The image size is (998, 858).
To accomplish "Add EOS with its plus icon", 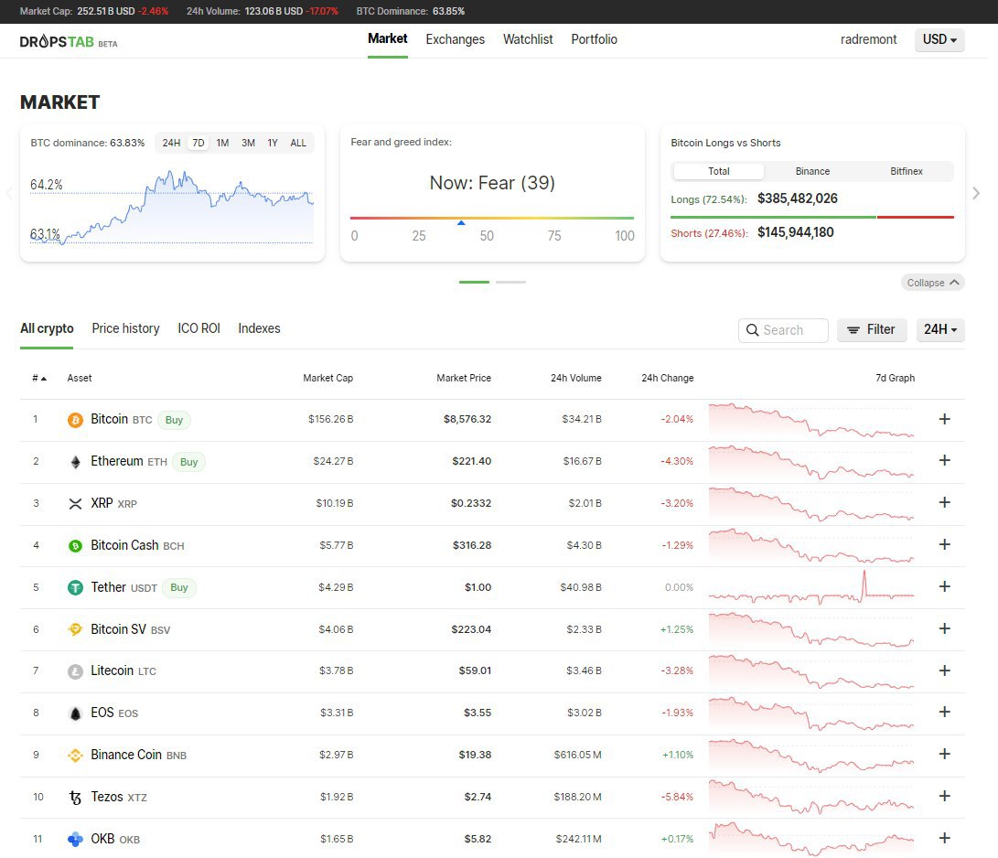I will coord(945,712).
